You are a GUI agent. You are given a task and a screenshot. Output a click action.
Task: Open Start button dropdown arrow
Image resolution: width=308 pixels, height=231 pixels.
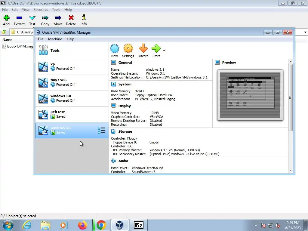click(x=164, y=51)
